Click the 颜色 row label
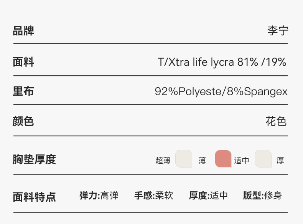The image size is (303, 224). [x=23, y=121]
